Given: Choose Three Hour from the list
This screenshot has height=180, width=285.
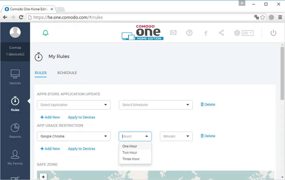Looking at the screenshot, I should pyautogui.click(x=135, y=159).
